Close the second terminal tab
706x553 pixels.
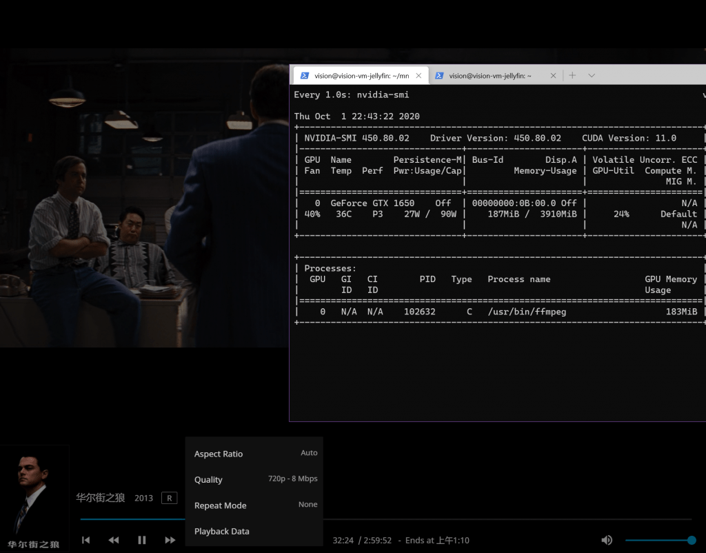(x=553, y=76)
